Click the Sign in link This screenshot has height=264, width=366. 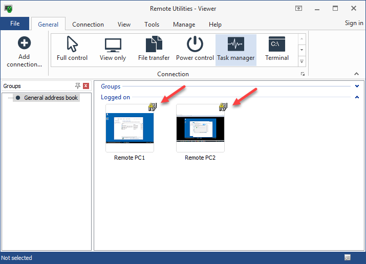point(354,23)
